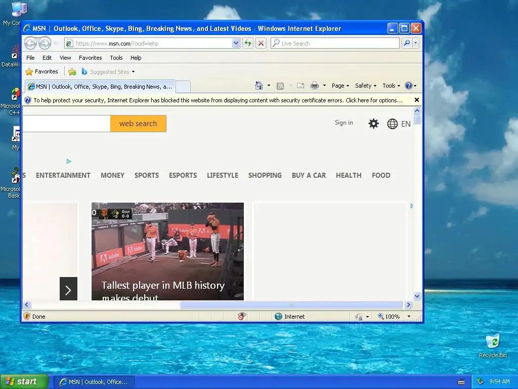Screen dimensions: 518x389
Task: Open the Home page icon in command bar
Action: click(x=258, y=86)
